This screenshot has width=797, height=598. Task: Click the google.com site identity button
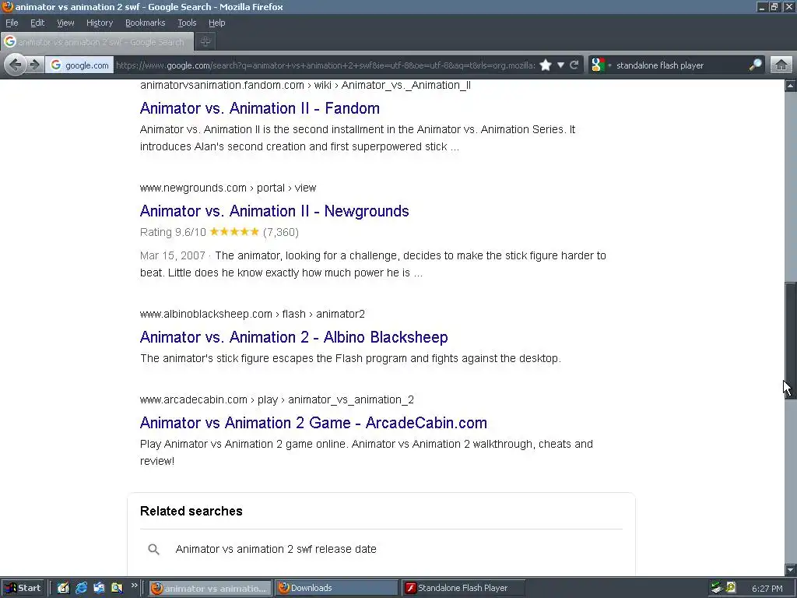pyautogui.click(x=80, y=65)
